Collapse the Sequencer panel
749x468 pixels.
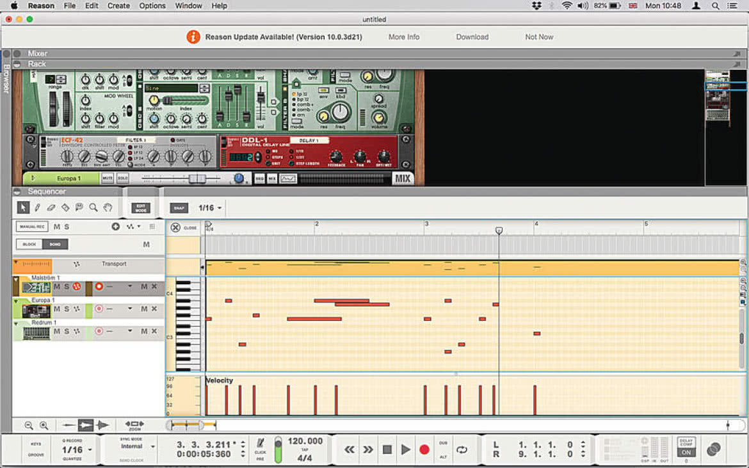(17, 191)
